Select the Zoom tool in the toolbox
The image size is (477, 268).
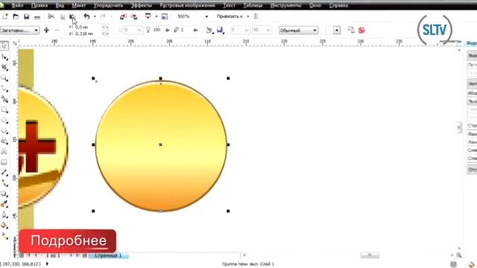(x=4, y=77)
